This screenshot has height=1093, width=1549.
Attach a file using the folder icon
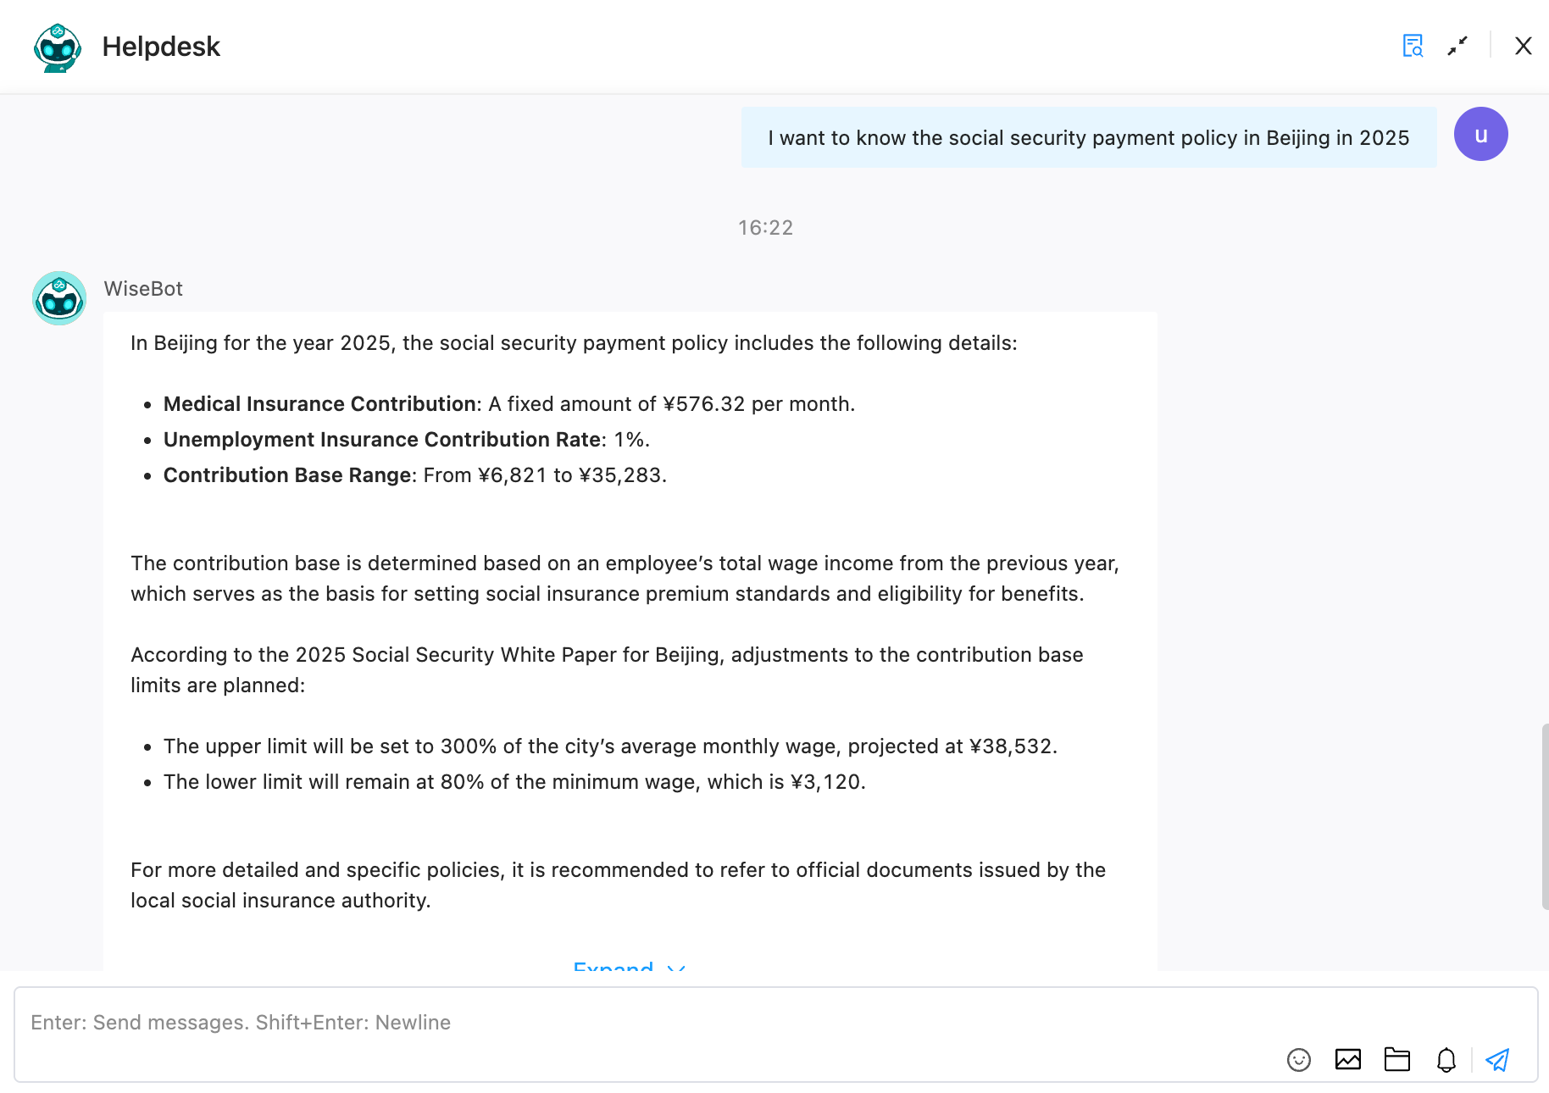pyautogui.click(x=1397, y=1059)
